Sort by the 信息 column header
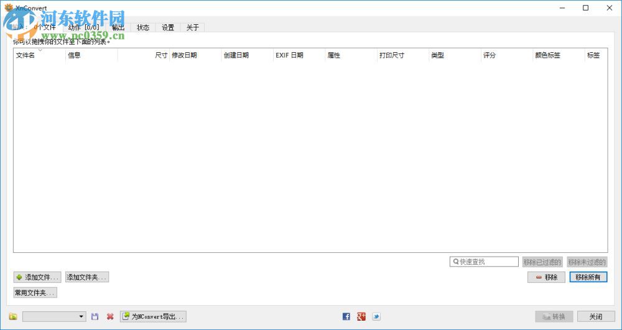The image size is (622, 330). tap(91, 55)
